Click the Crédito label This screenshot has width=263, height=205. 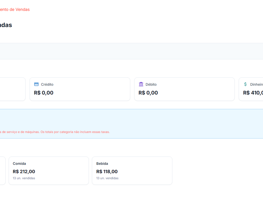click(x=47, y=84)
